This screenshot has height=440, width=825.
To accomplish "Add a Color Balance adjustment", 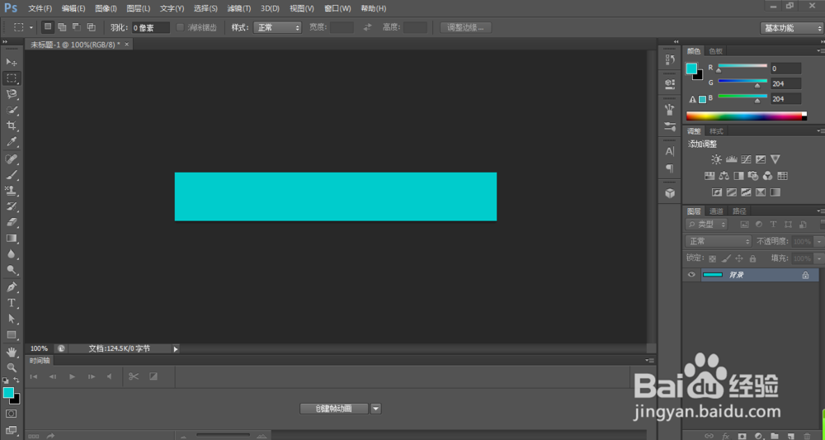I will click(724, 176).
